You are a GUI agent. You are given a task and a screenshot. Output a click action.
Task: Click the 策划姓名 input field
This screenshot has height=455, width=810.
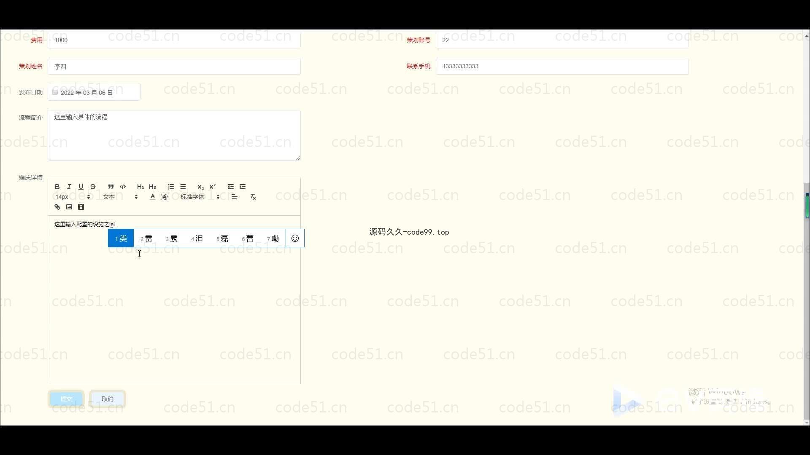point(174,66)
